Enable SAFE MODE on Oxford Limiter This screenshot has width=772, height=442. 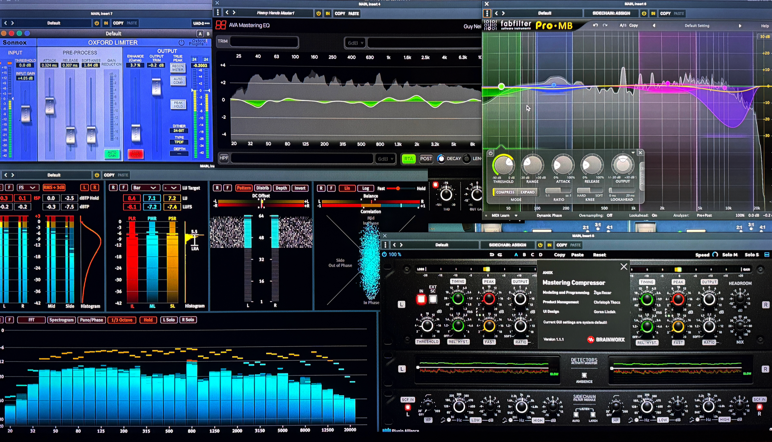tap(136, 153)
